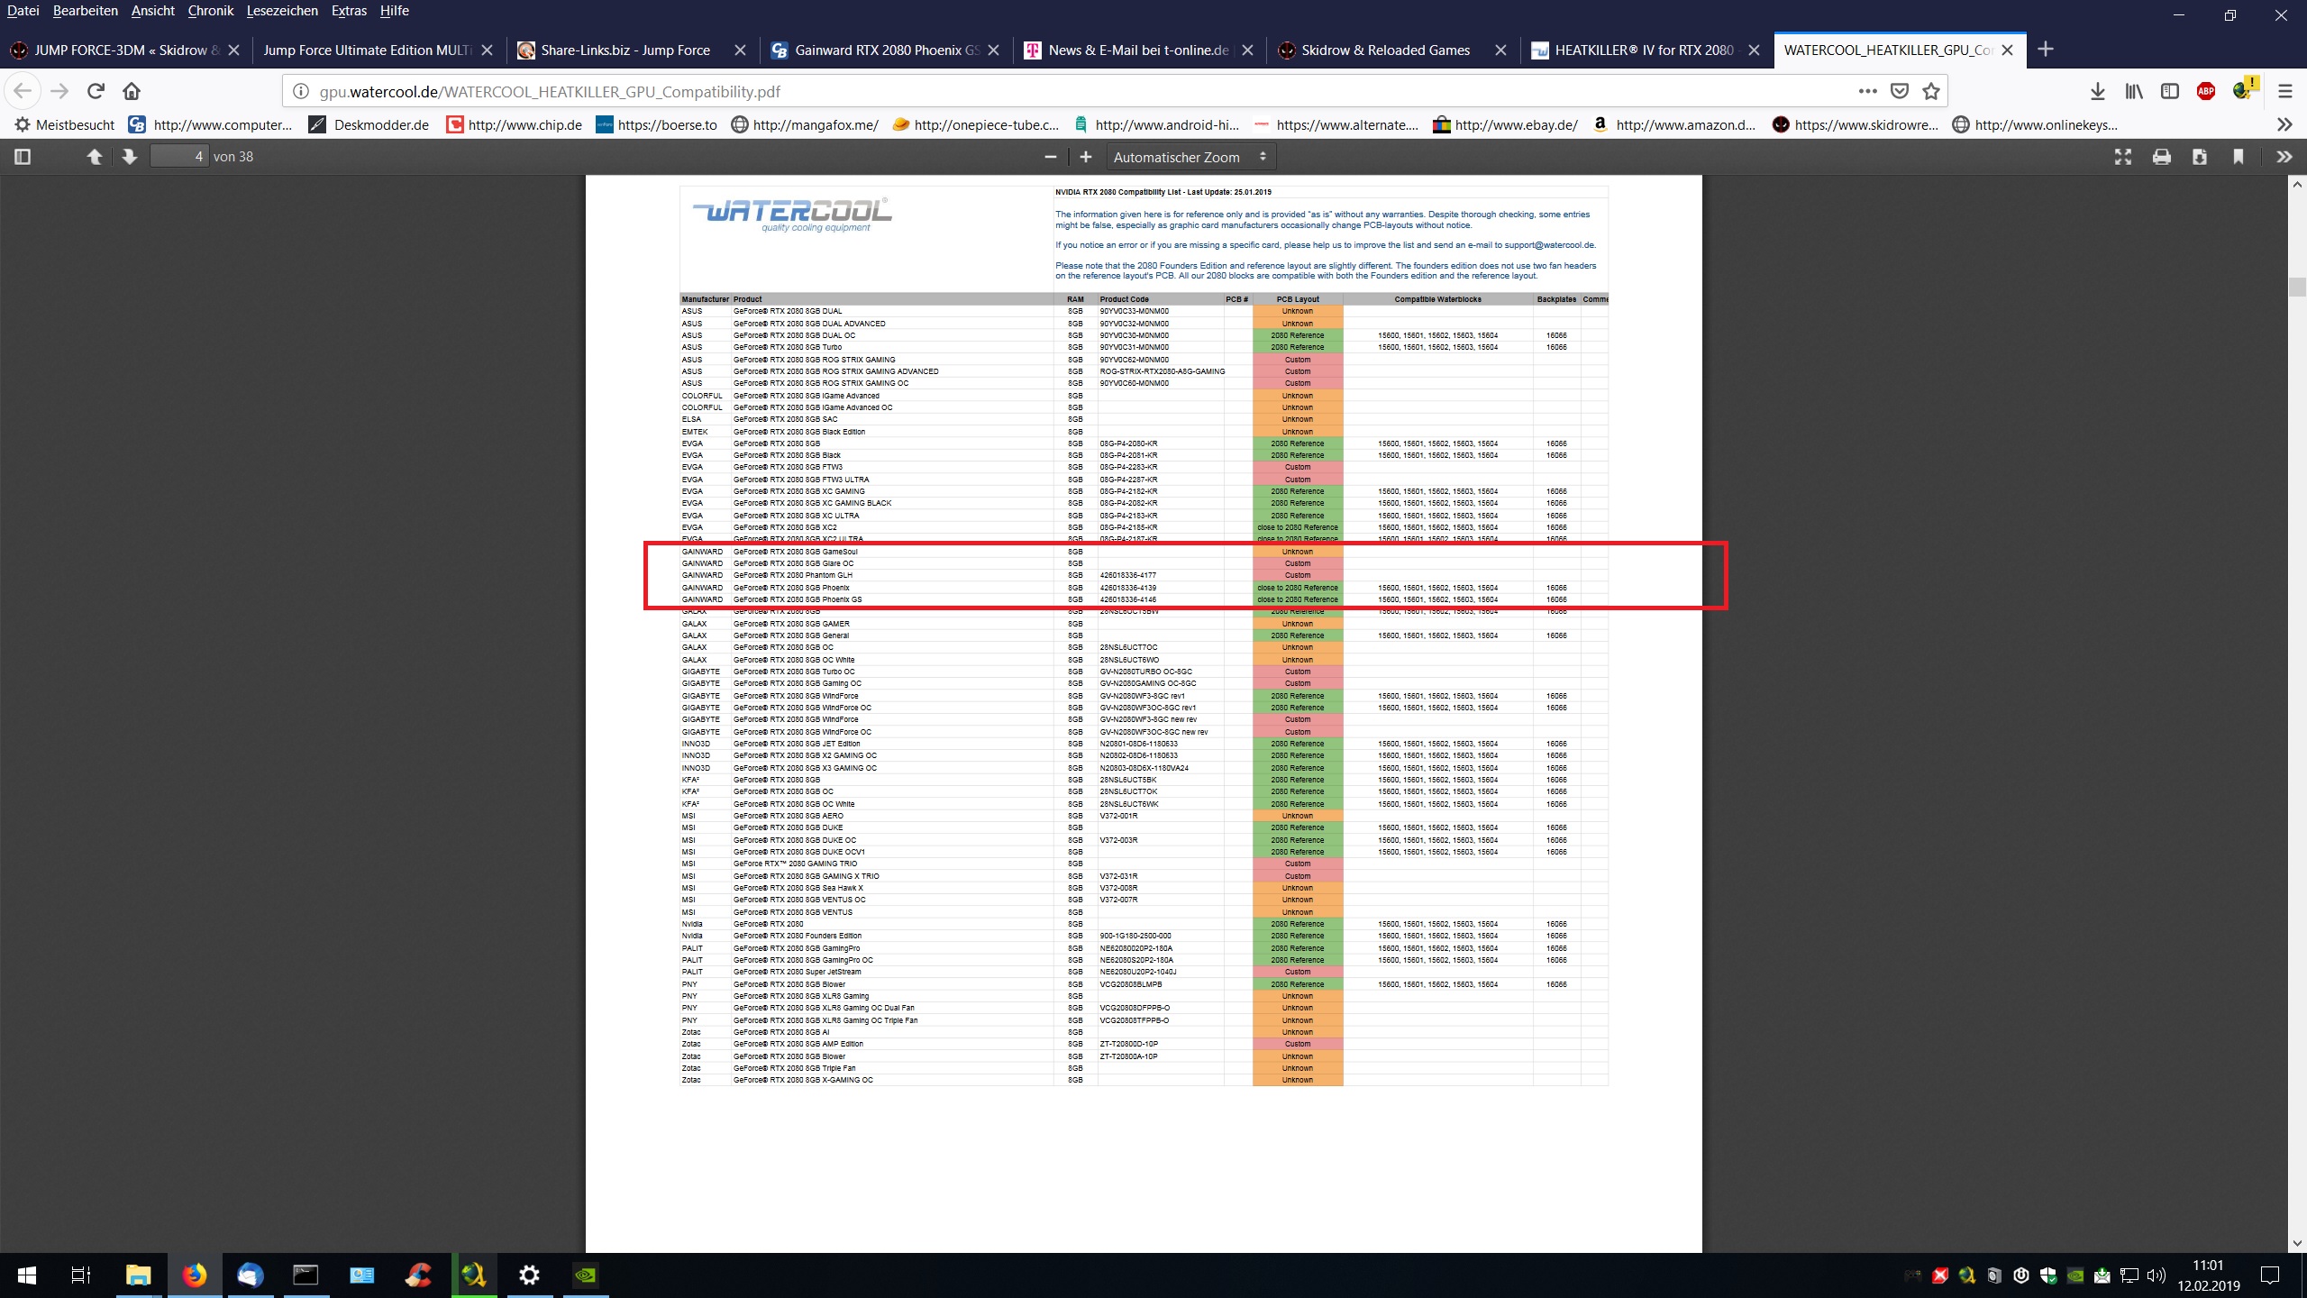Enter PDF presentation mode
This screenshot has height=1298, width=2307.
[2123, 157]
